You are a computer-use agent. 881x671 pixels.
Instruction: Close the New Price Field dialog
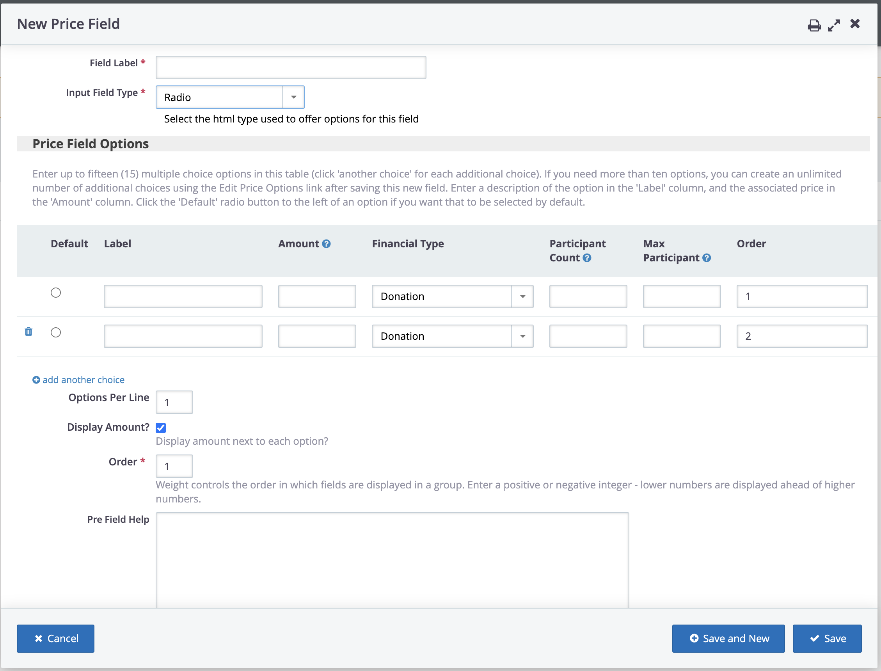[855, 23]
